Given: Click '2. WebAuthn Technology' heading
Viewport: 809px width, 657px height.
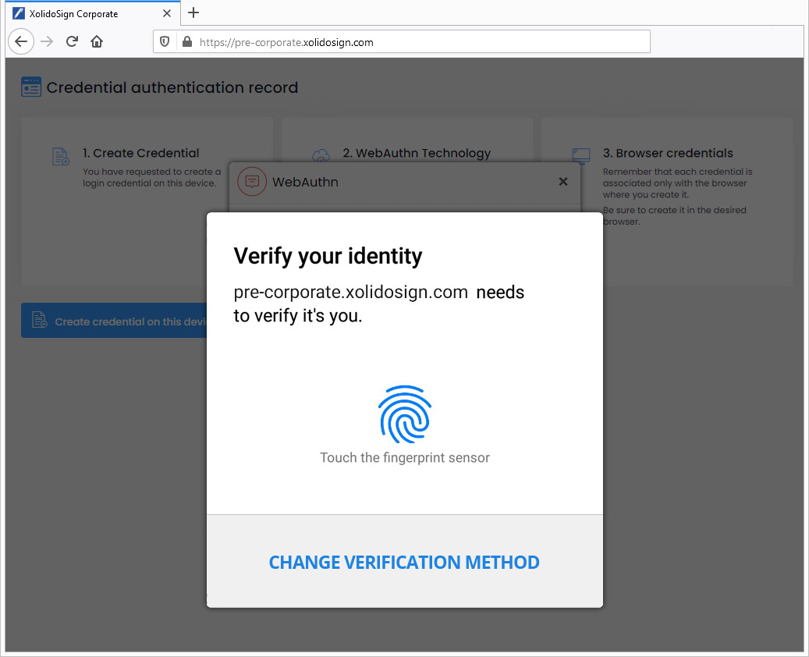Looking at the screenshot, I should 417,153.
